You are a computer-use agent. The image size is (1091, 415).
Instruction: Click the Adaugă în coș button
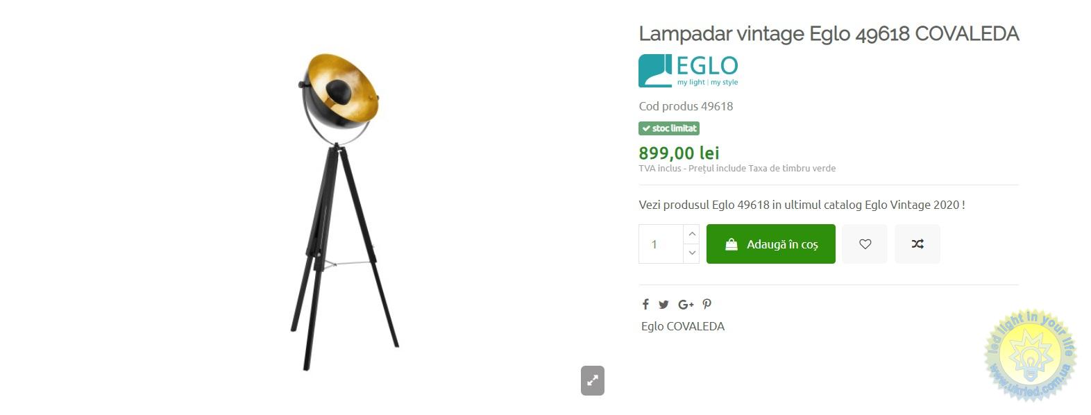tap(771, 244)
